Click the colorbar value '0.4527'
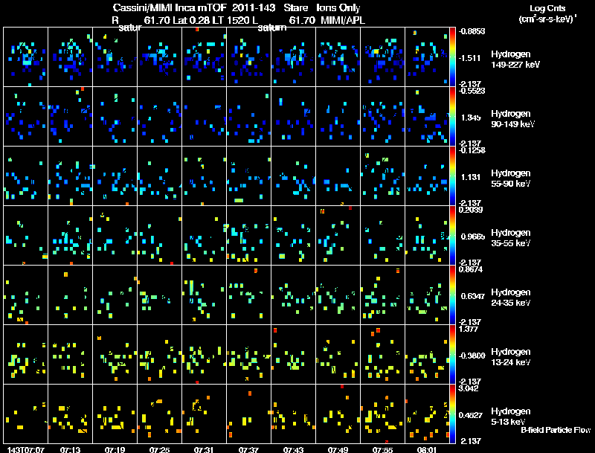The image size is (595, 453). (x=472, y=416)
